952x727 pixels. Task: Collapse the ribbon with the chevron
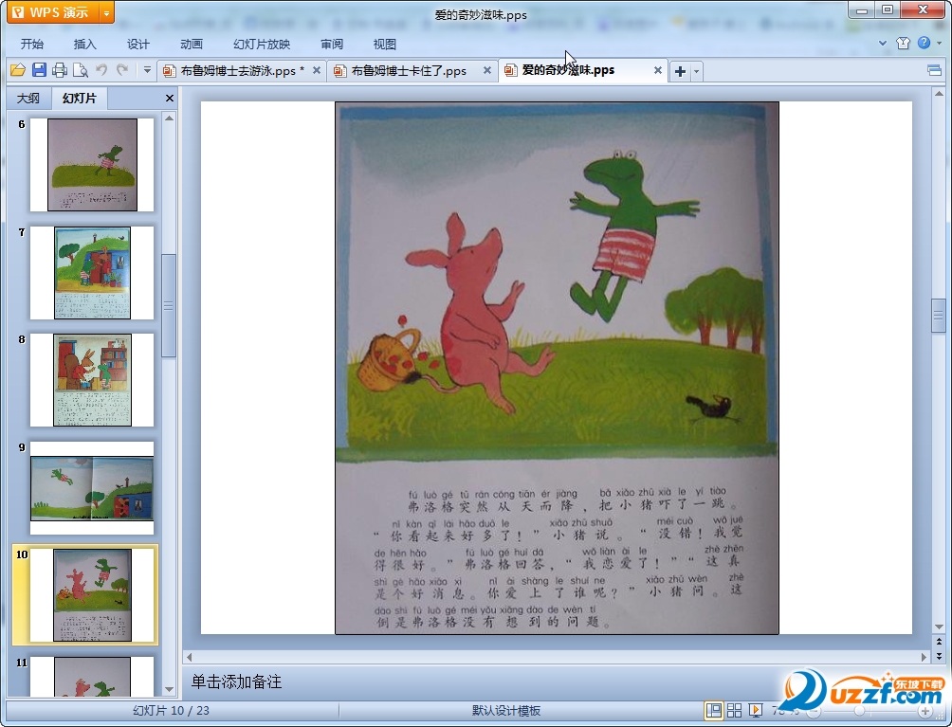(x=883, y=43)
